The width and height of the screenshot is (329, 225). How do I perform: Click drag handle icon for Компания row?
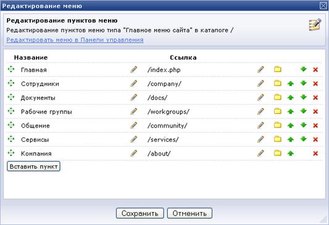(11, 153)
